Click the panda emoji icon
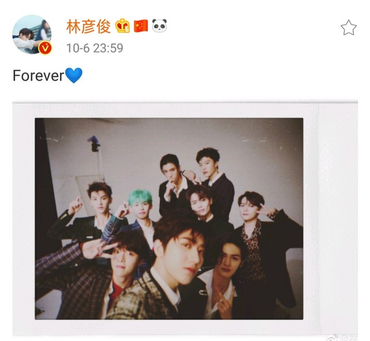This screenshot has width=370, height=341. [160, 25]
